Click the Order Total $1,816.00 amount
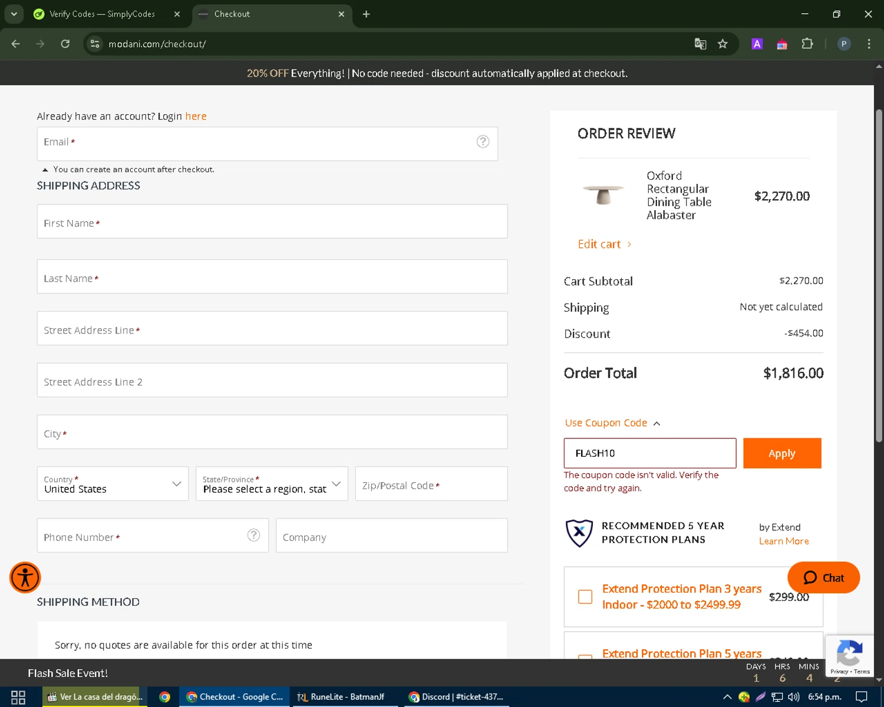 (793, 373)
